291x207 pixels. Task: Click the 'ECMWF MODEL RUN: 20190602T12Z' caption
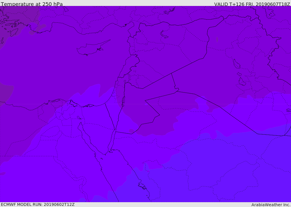pos(38,204)
